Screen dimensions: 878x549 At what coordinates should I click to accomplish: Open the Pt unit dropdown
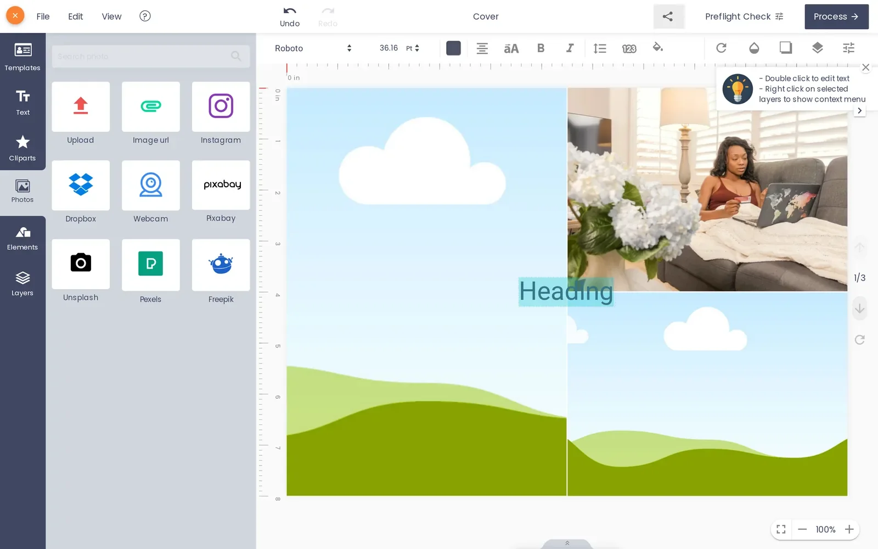pyautogui.click(x=413, y=48)
